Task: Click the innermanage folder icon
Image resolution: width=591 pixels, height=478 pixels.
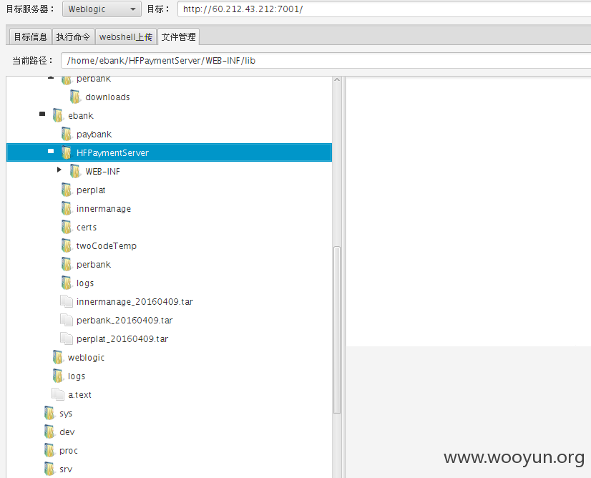Action: coord(67,208)
